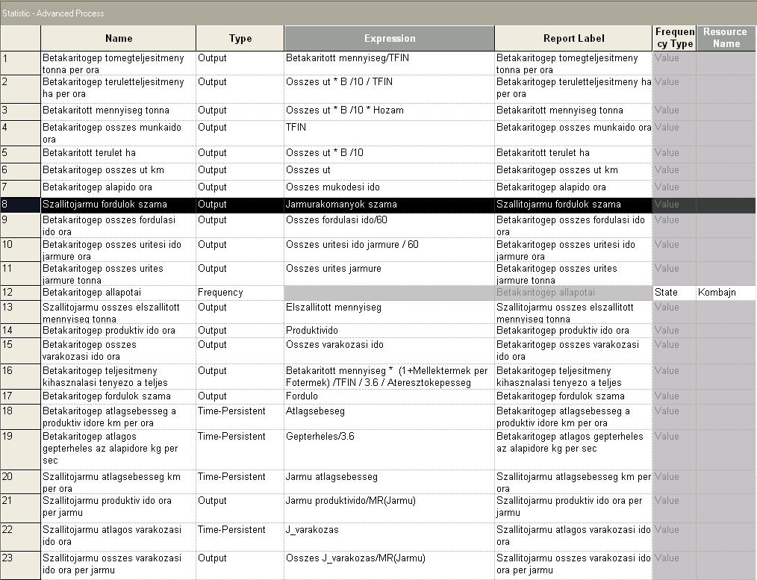Click the expression cell ending with 'B /10' in row 5
Image resolution: width=757 pixels, height=580 pixels.
[389, 155]
